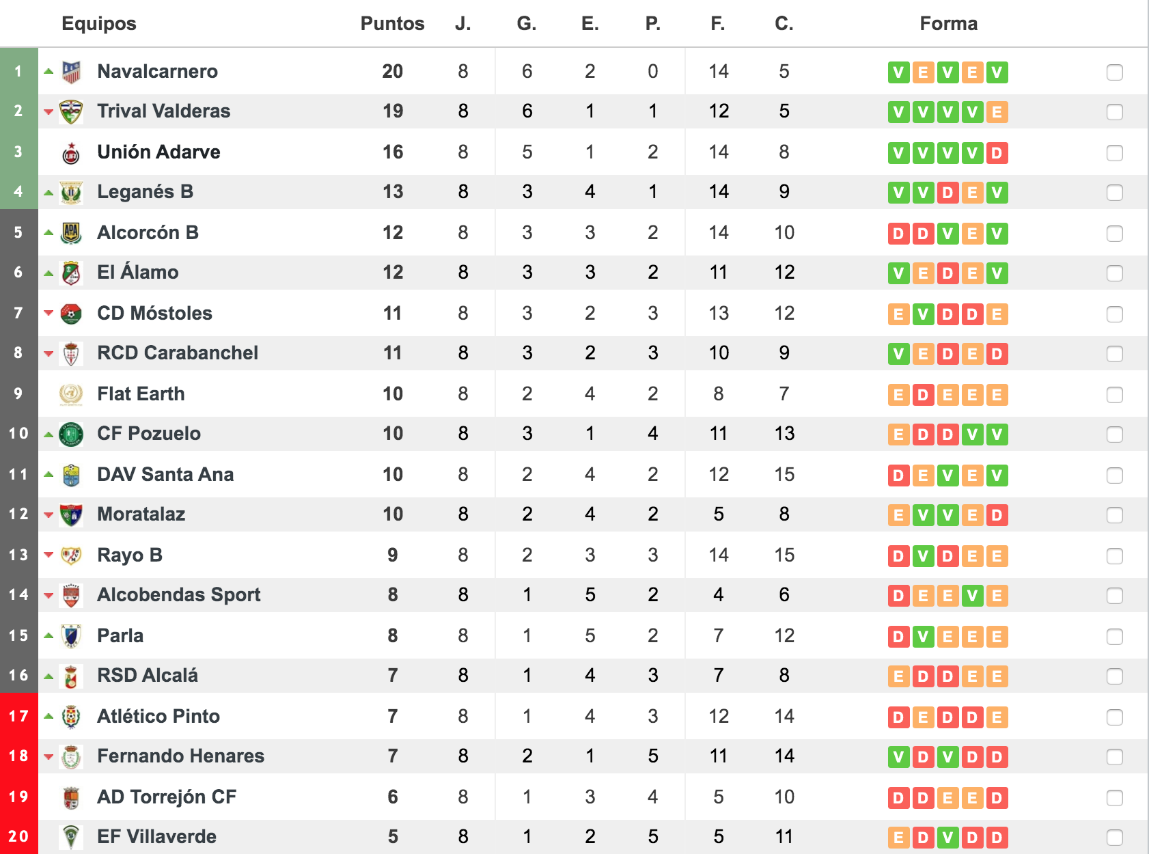The height and width of the screenshot is (854, 1149).
Task: Select the Rayo B club crest
Action: click(71, 555)
